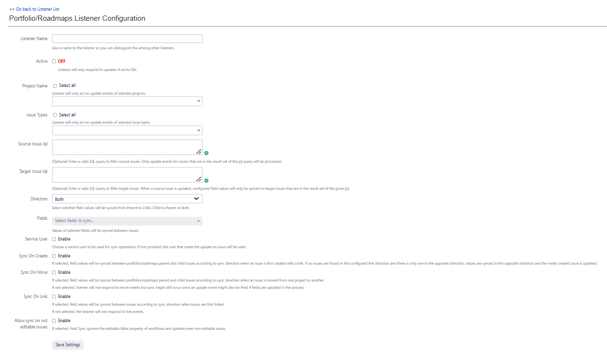Enable Sync On Link checkbox
Screen dimensions: 607x353
coord(54,297)
